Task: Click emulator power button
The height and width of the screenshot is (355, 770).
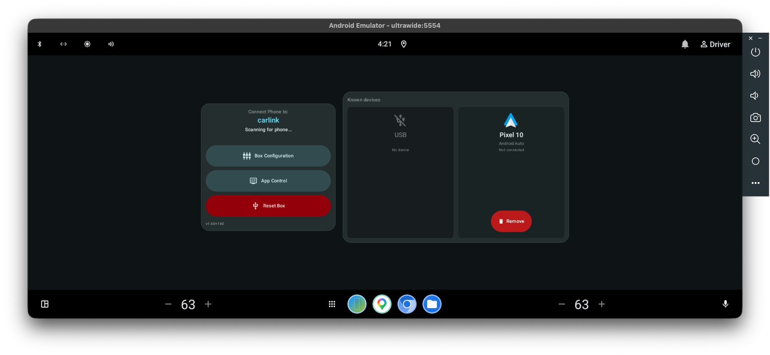Action: [x=755, y=52]
